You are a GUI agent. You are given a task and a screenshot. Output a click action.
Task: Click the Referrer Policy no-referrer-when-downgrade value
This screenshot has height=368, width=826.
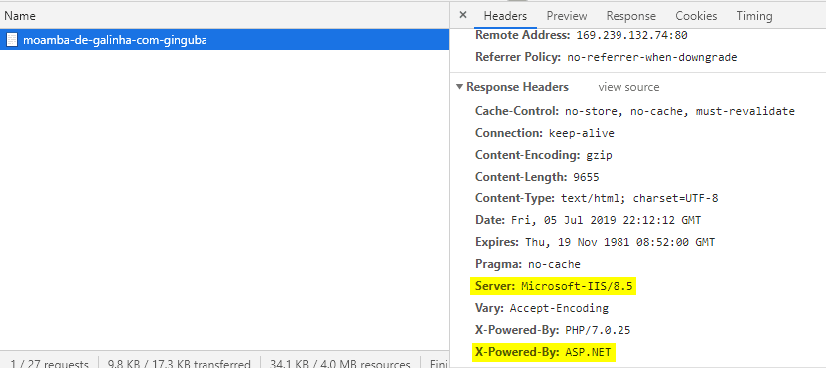point(652,58)
